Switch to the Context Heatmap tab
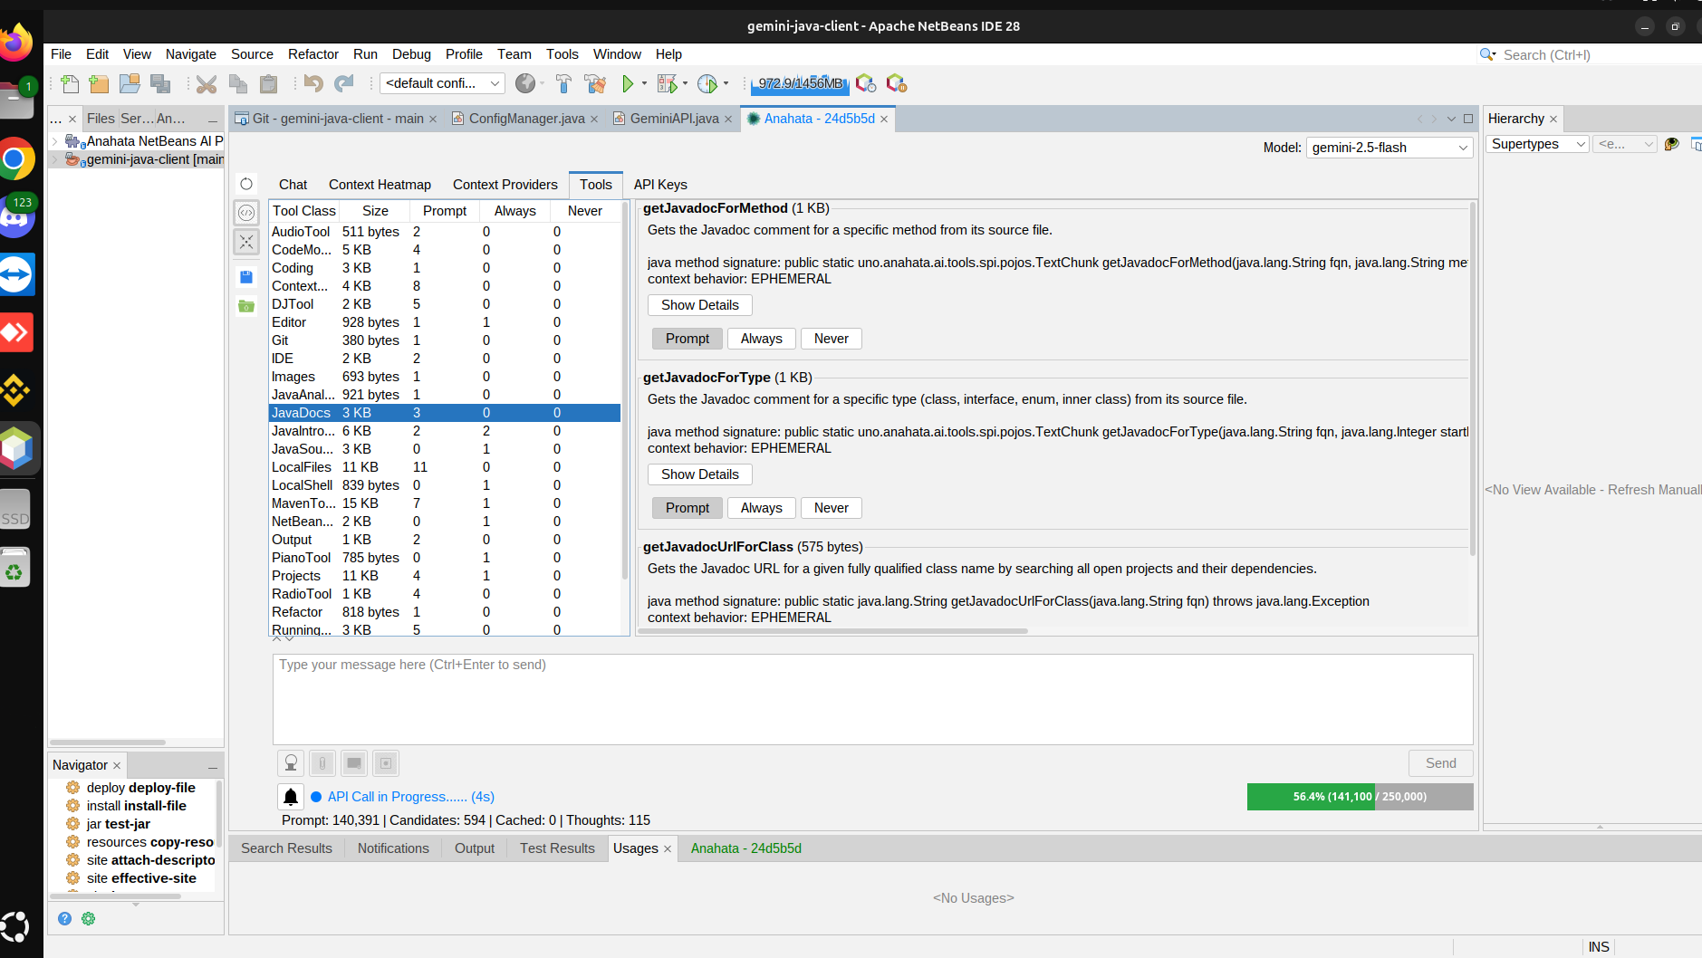The width and height of the screenshot is (1702, 958). click(380, 185)
